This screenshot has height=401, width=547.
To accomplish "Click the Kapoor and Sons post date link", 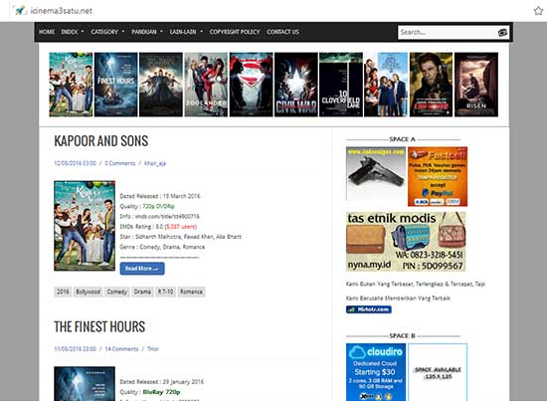I will (75, 163).
